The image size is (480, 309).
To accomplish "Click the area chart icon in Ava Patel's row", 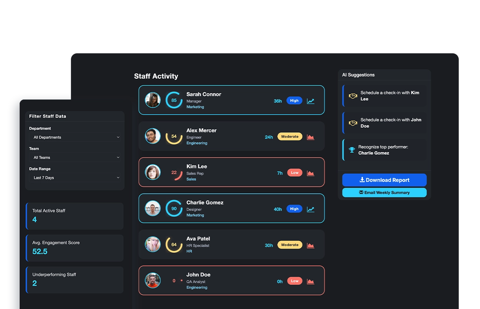I will point(310,245).
